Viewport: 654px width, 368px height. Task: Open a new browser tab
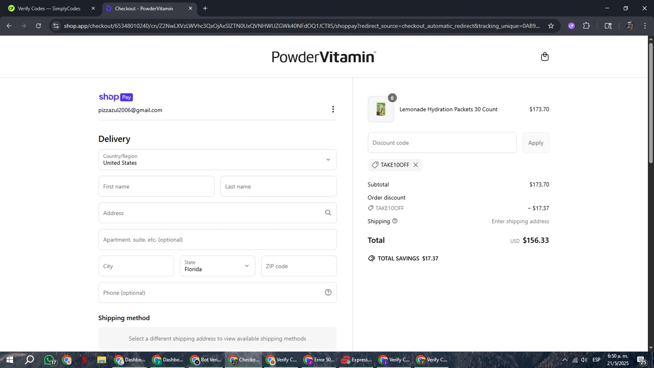(x=205, y=8)
